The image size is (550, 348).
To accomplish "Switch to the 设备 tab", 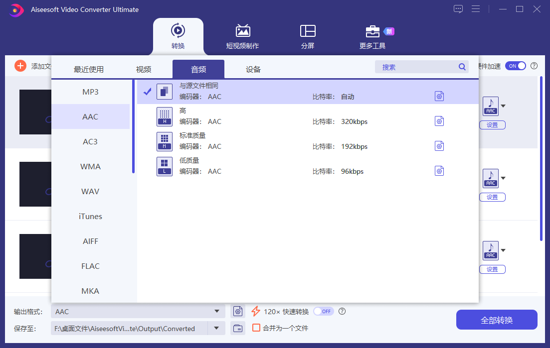I will point(253,69).
